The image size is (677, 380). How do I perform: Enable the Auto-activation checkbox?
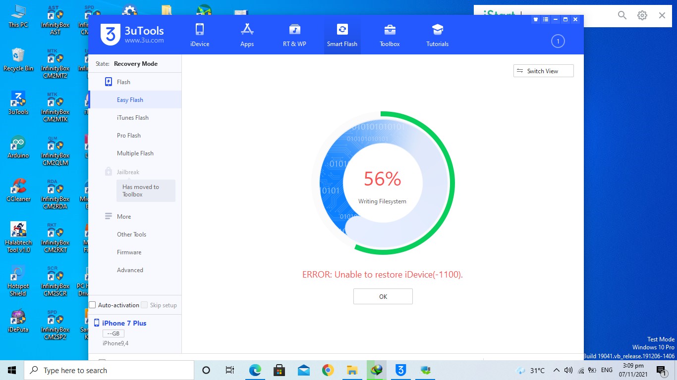[92, 305]
